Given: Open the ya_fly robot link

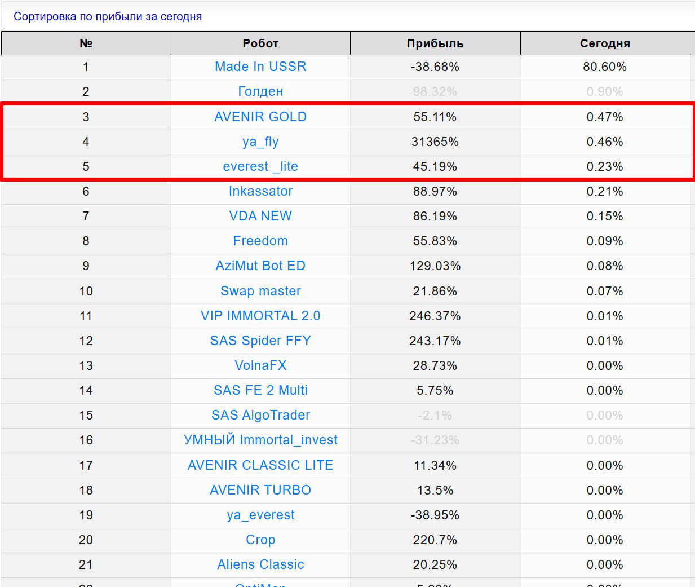Looking at the screenshot, I should point(260,142).
